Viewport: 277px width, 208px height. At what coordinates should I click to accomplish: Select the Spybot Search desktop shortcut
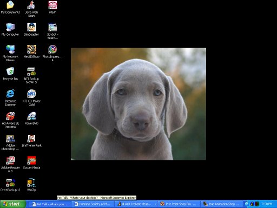[52, 31]
